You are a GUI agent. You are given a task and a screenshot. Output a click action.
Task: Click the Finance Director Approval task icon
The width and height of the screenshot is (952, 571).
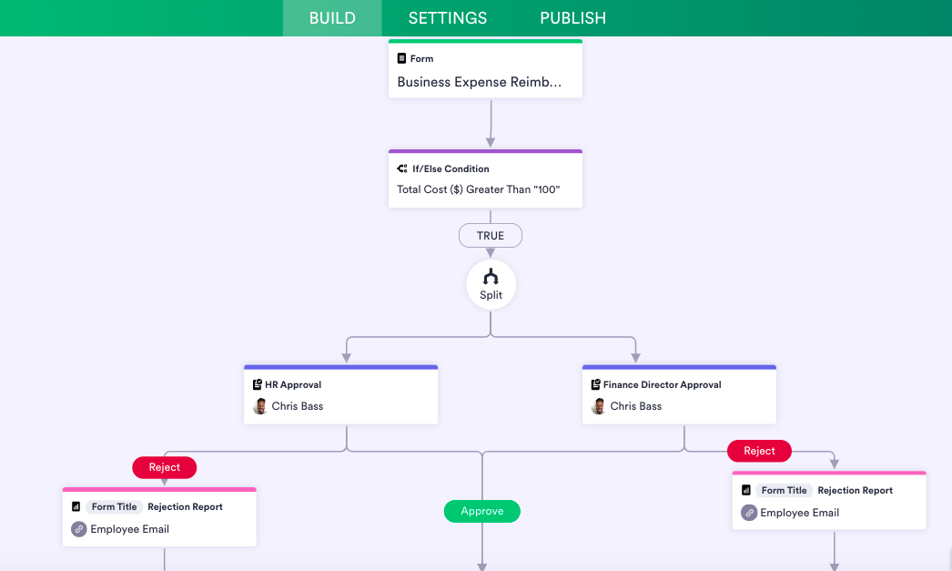point(596,384)
